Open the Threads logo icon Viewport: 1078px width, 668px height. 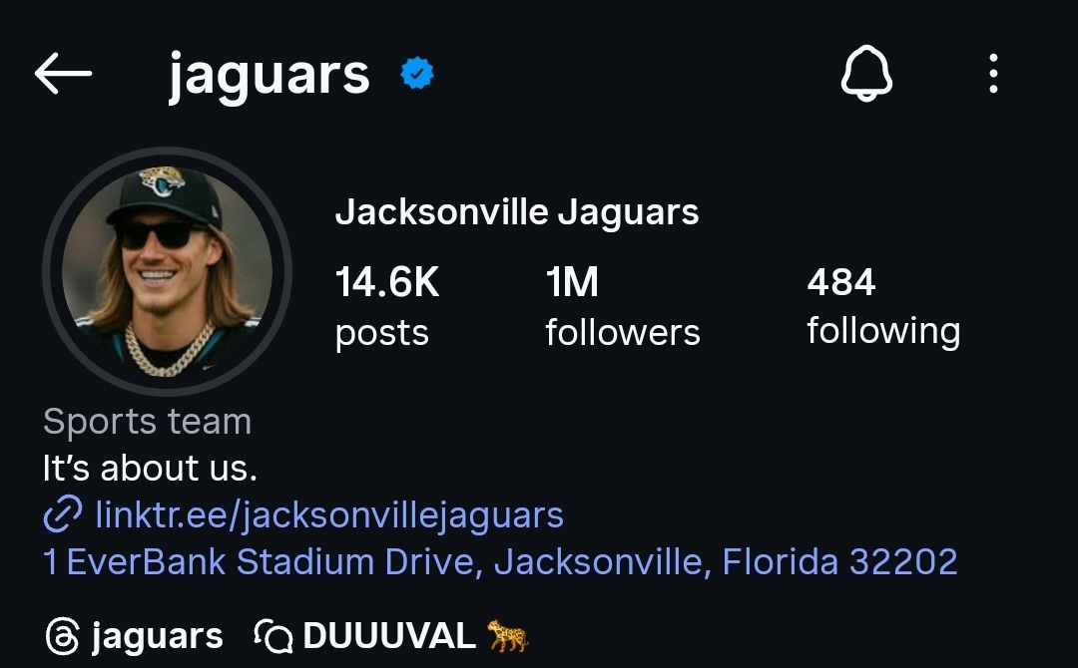(x=63, y=636)
